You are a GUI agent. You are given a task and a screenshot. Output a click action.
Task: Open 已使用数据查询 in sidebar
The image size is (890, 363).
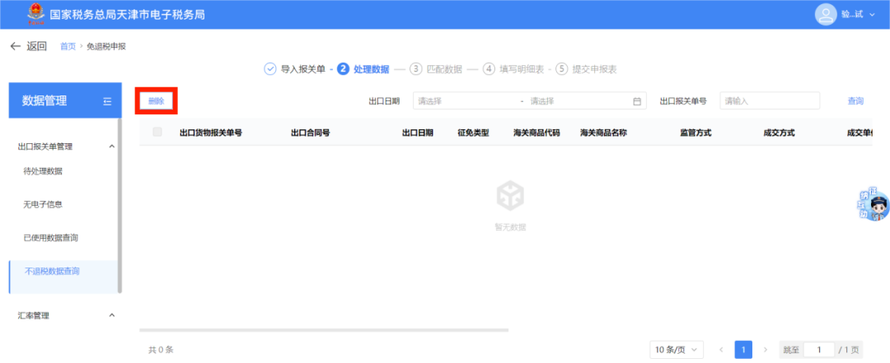pos(50,238)
